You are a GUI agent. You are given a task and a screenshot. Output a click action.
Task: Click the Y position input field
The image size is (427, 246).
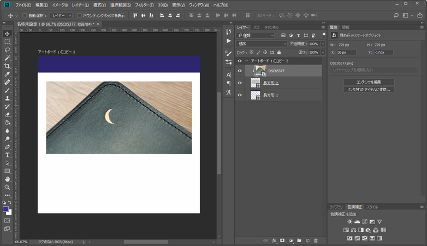[383, 52]
